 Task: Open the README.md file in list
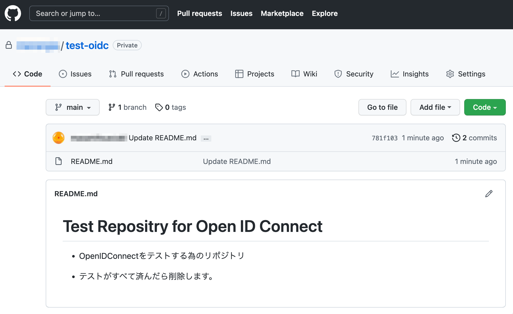(x=92, y=161)
